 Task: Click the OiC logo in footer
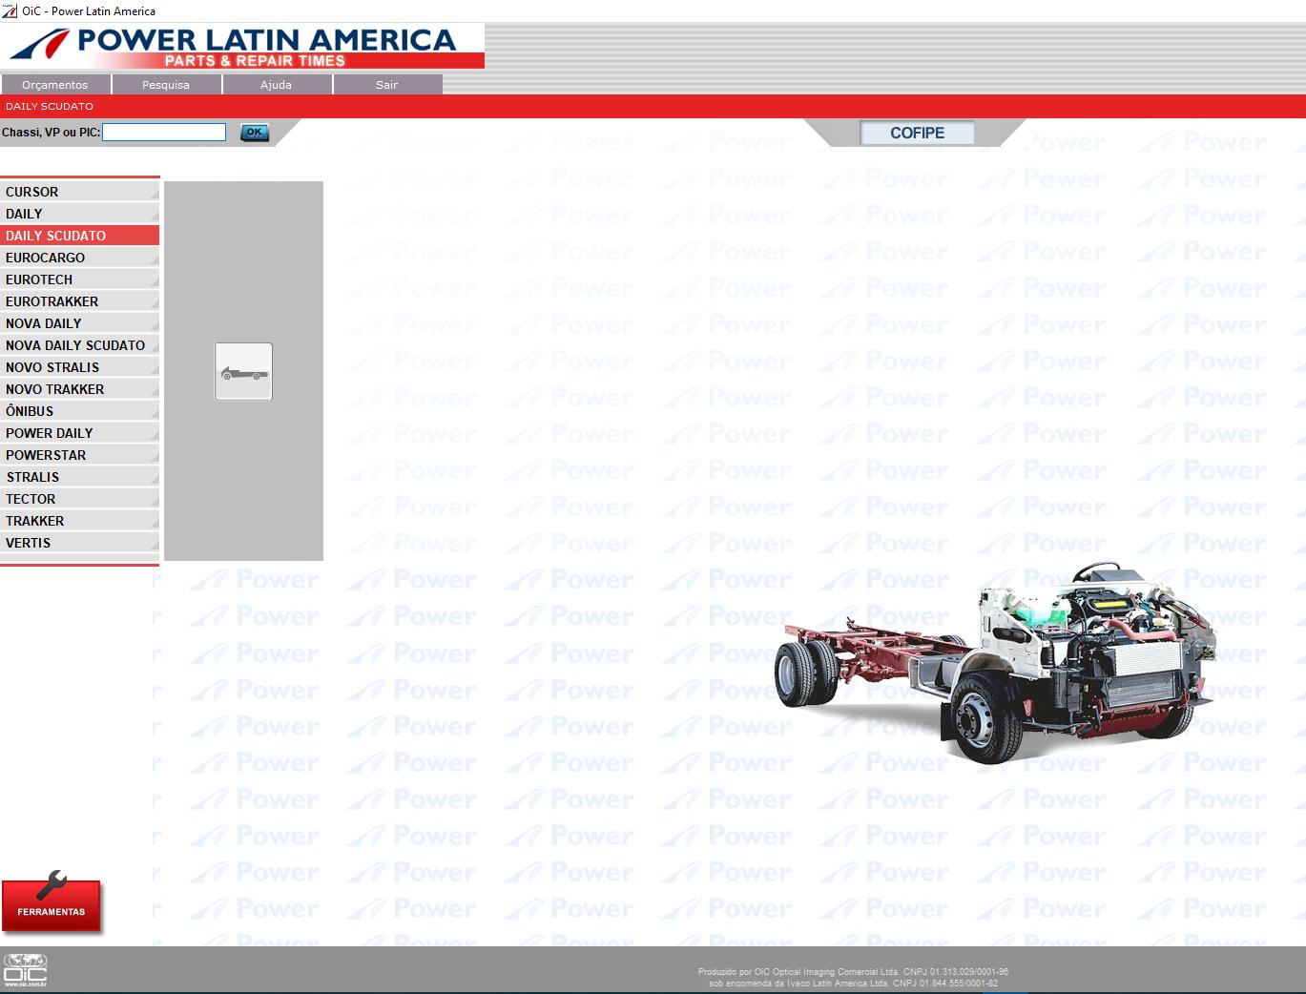(x=25, y=969)
